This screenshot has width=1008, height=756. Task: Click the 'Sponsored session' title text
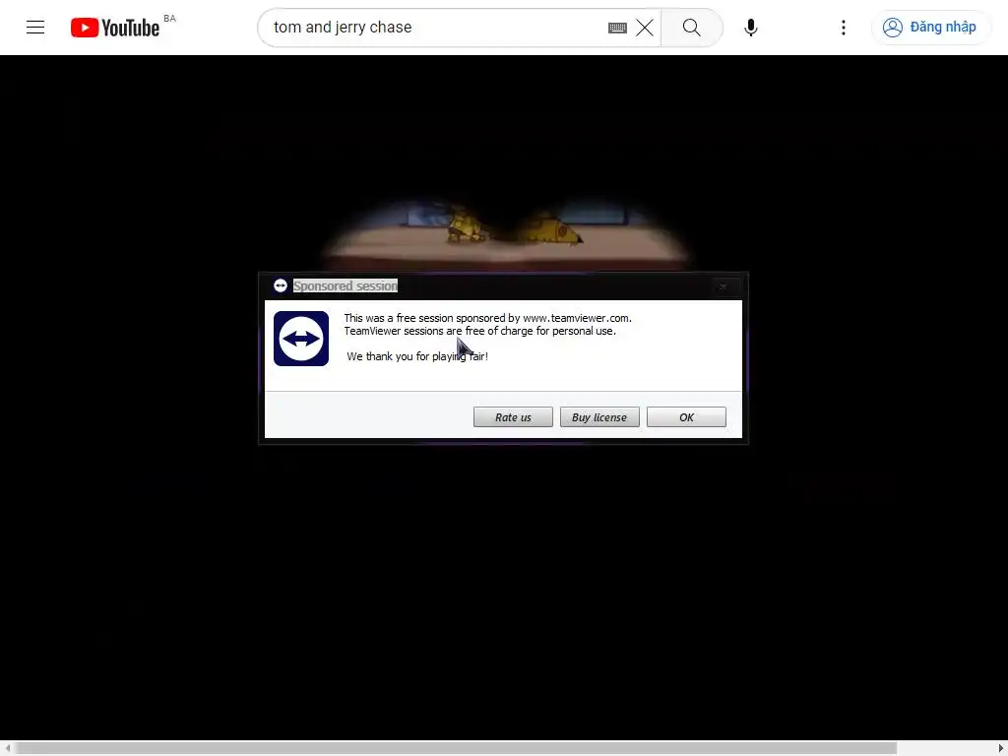346,286
